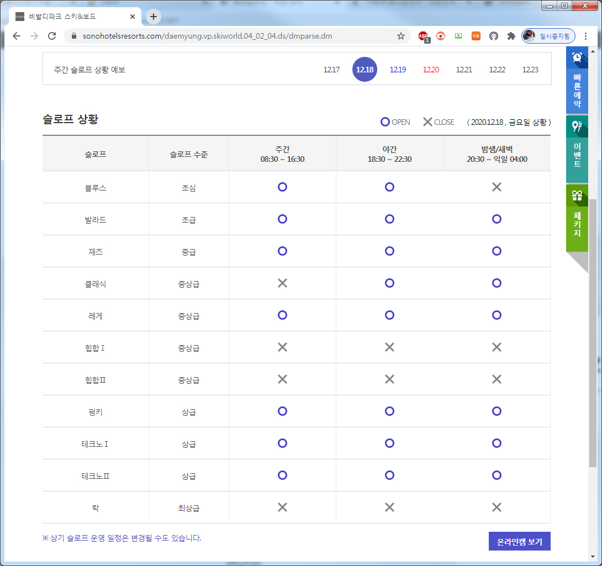
Task: Click the 주간 08:30 ~ 16:30 column header
Action: [x=283, y=154]
